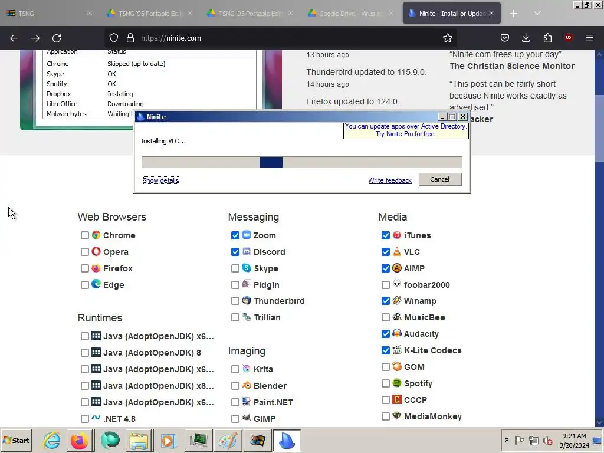Click the network tray icon

point(533,440)
